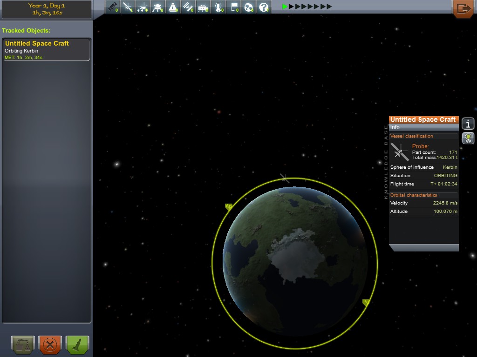Click the Sphere of influence Kerbin value
Image resolution: width=477 pixels, height=357 pixels.
(x=450, y=167)
